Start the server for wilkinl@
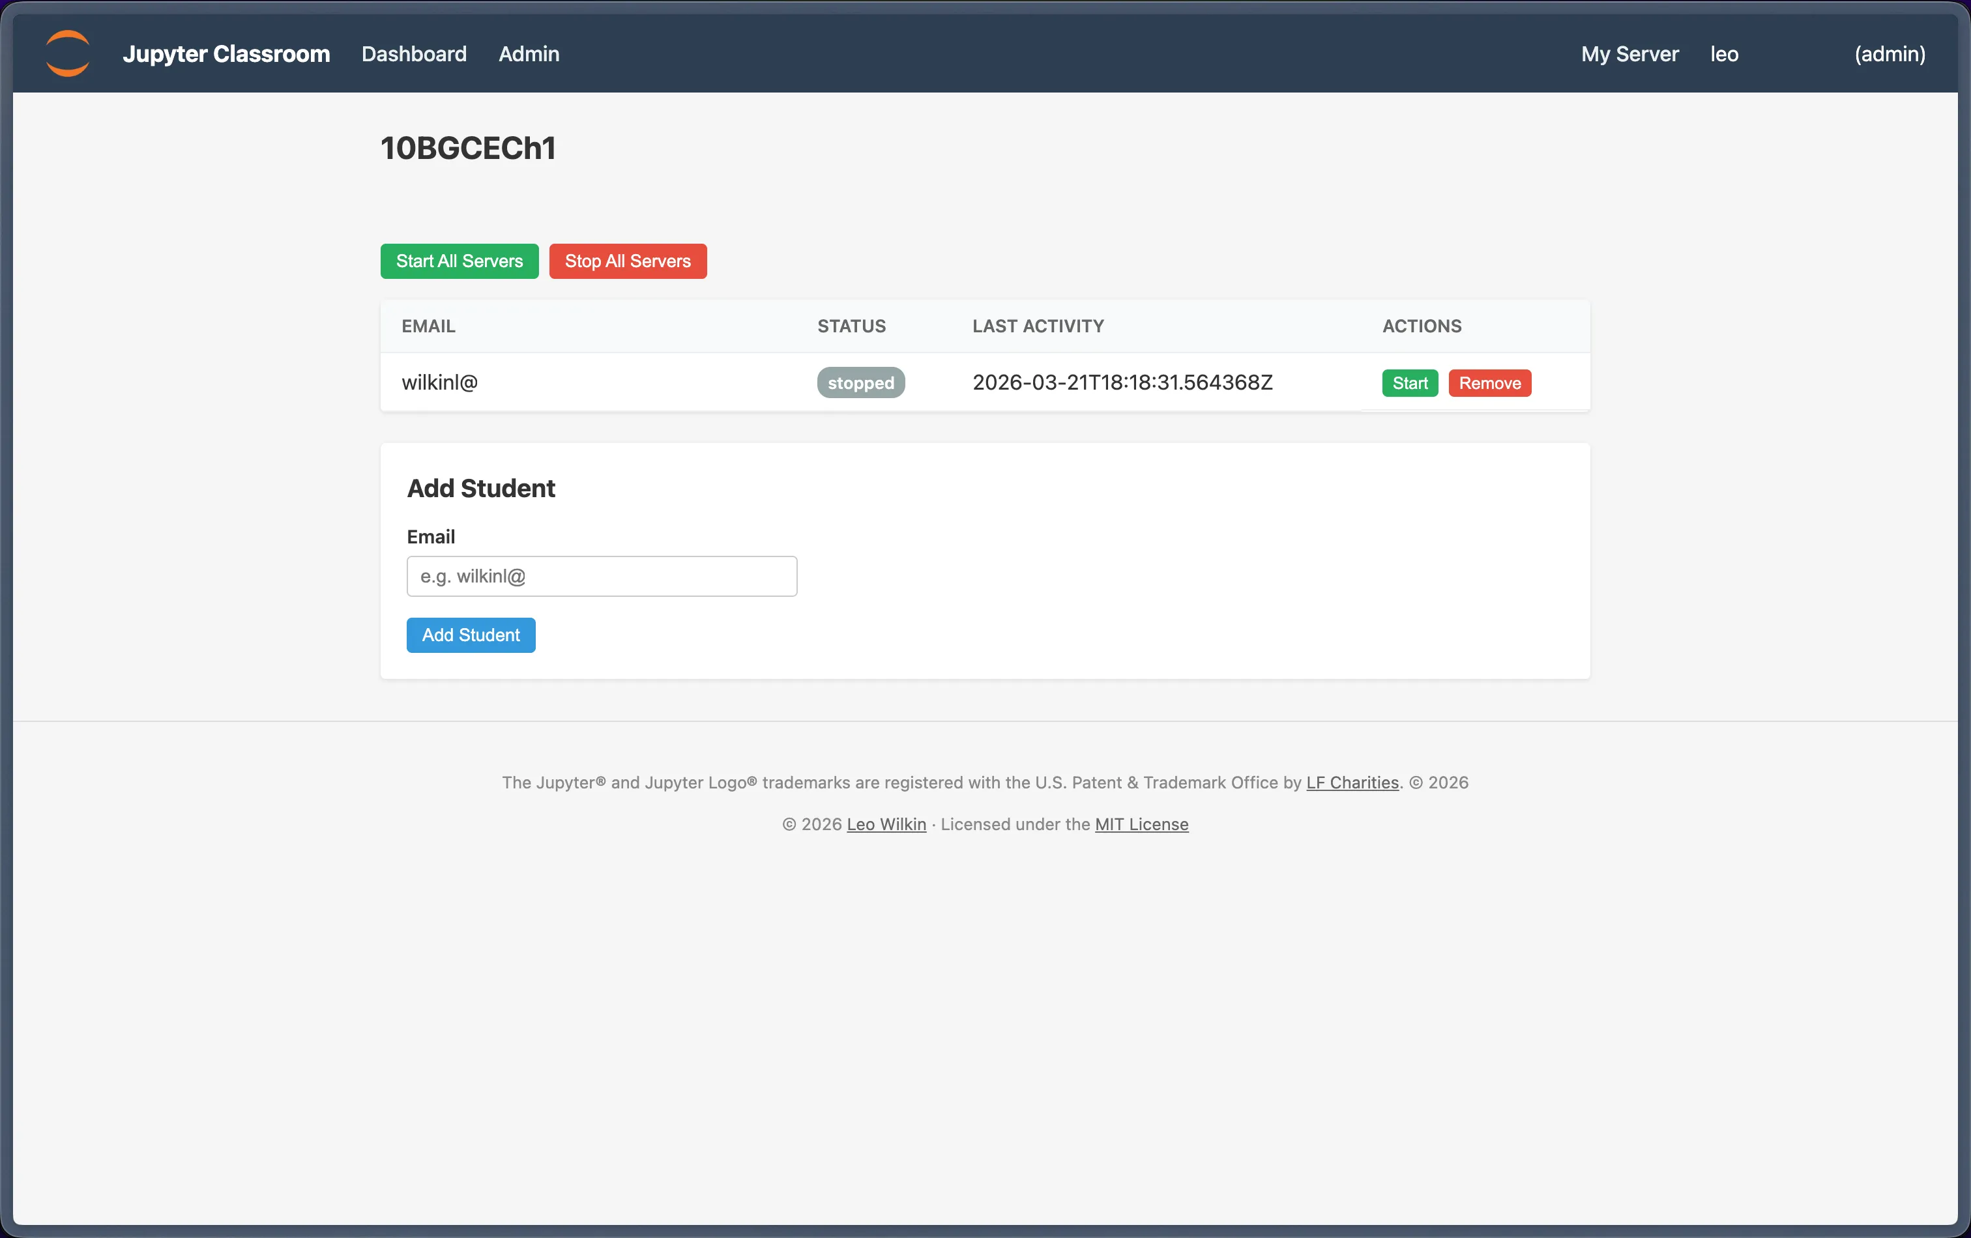This screenshot has width=1971, height=1238. 1409,383
